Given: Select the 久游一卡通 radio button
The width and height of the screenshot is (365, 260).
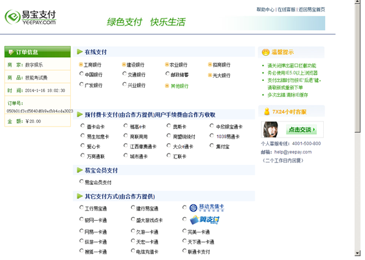Looking at the screenshot, I should 133,230.
